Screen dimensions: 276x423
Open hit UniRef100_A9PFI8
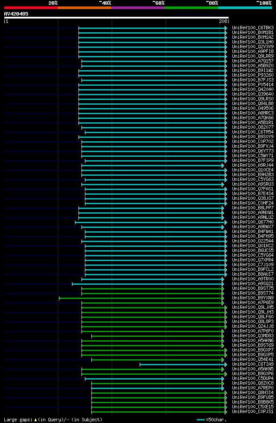tap(253, 52)
